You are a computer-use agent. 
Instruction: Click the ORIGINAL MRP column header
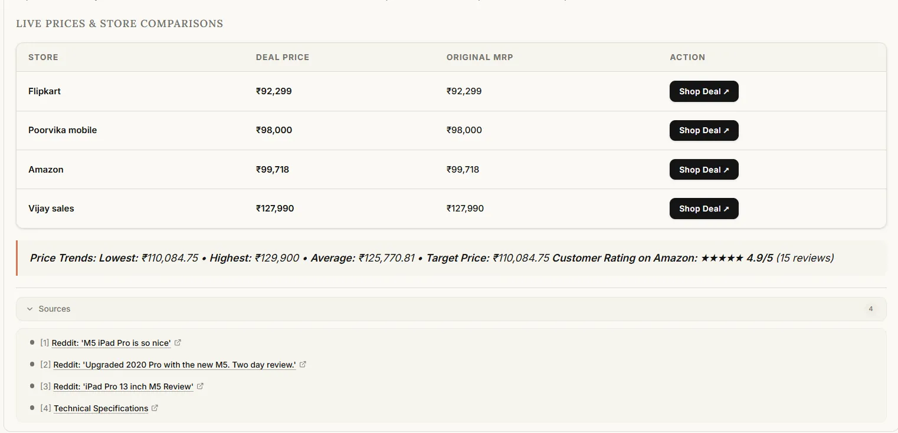point(480,57)
